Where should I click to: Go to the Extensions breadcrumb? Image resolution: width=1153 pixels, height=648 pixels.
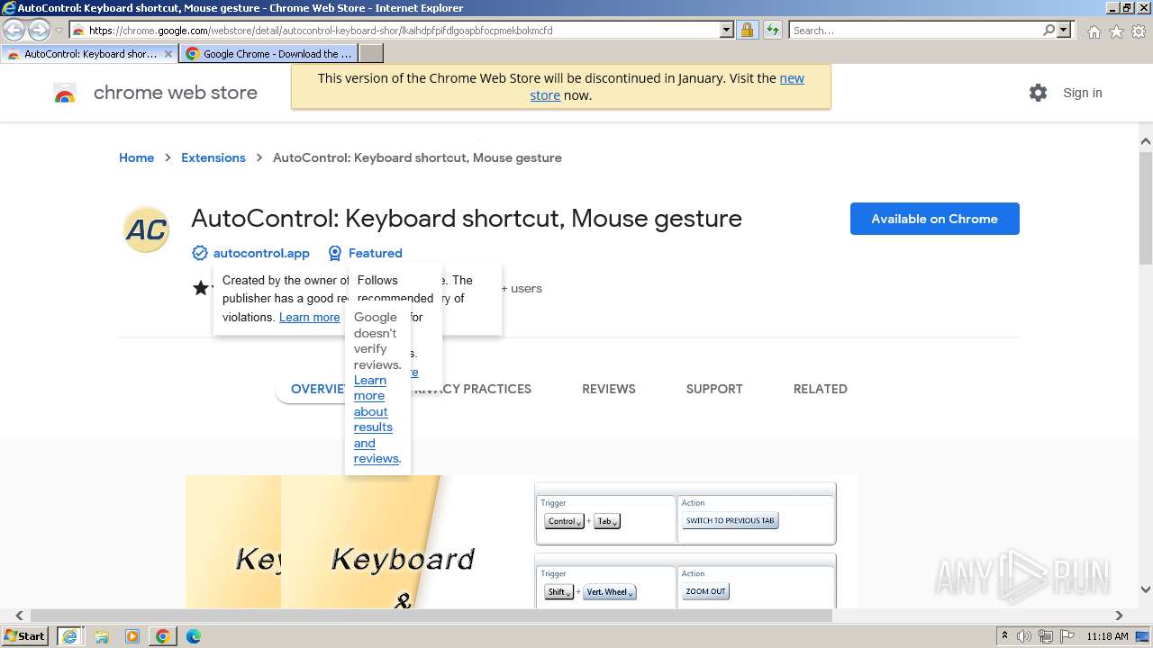[x=213, y=157]
